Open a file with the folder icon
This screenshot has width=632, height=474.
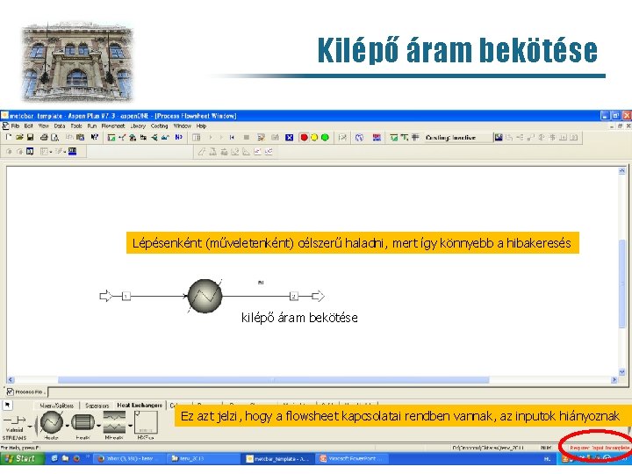click(x=19, y=138)
